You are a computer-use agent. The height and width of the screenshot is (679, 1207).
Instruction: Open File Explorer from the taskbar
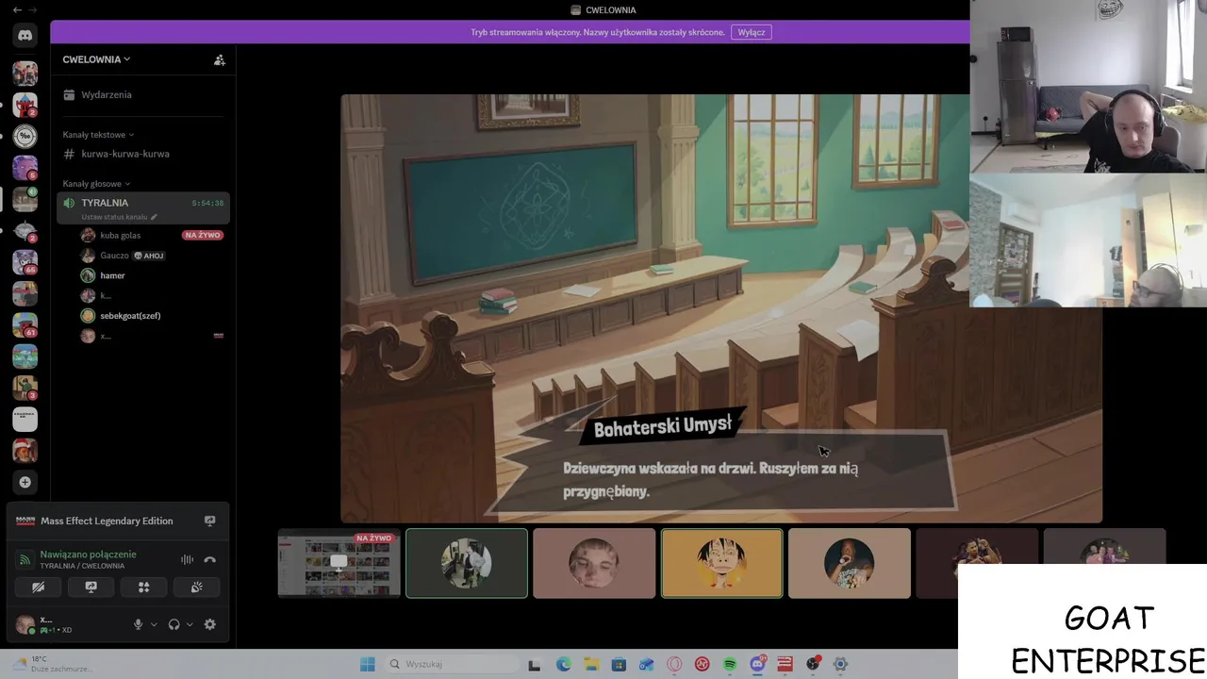[591, 664]
